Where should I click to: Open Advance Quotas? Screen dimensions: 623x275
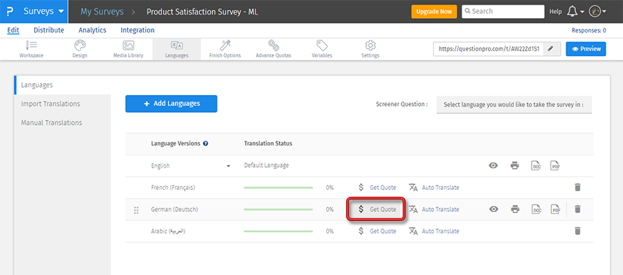(273, 49)
